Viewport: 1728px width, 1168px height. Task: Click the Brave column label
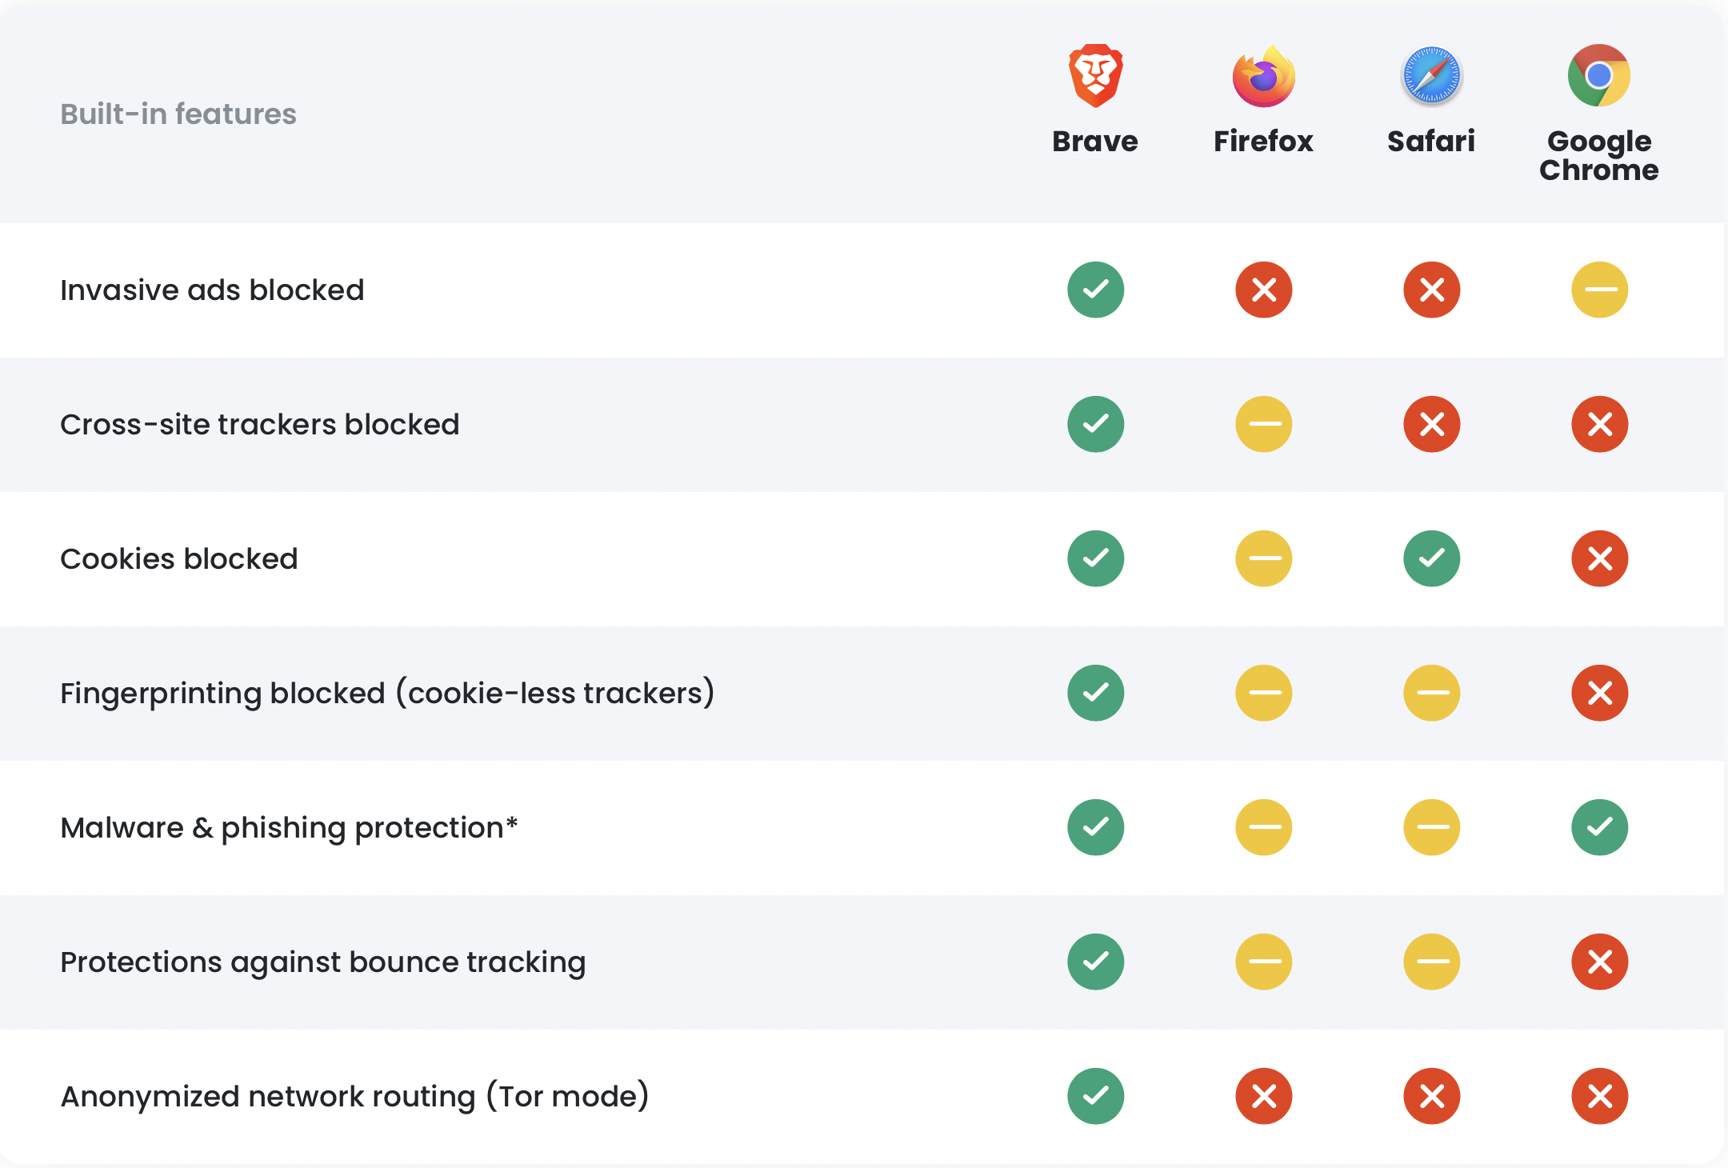point(1095,141)
